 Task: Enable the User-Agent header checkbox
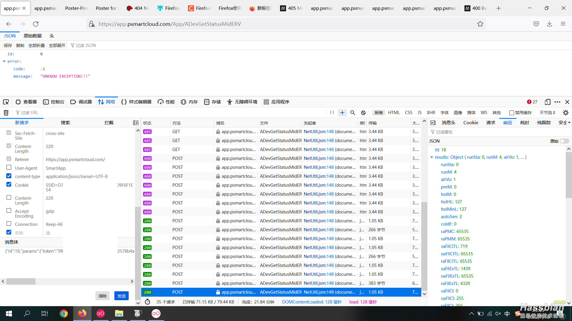coord(9,167)
